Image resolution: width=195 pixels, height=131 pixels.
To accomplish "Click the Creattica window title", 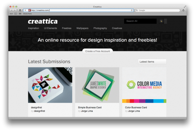I will [97, 7].
